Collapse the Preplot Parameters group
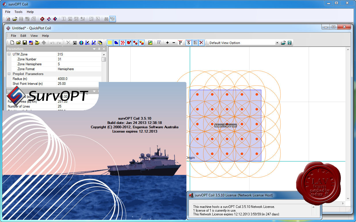 coord(9,74)
